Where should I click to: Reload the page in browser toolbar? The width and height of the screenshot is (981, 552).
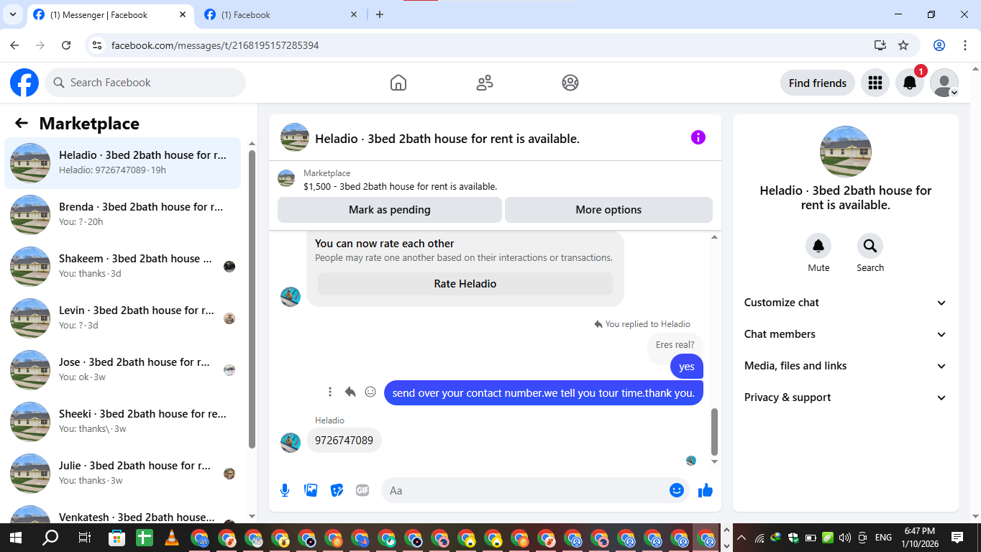click(x=66, y=45)
